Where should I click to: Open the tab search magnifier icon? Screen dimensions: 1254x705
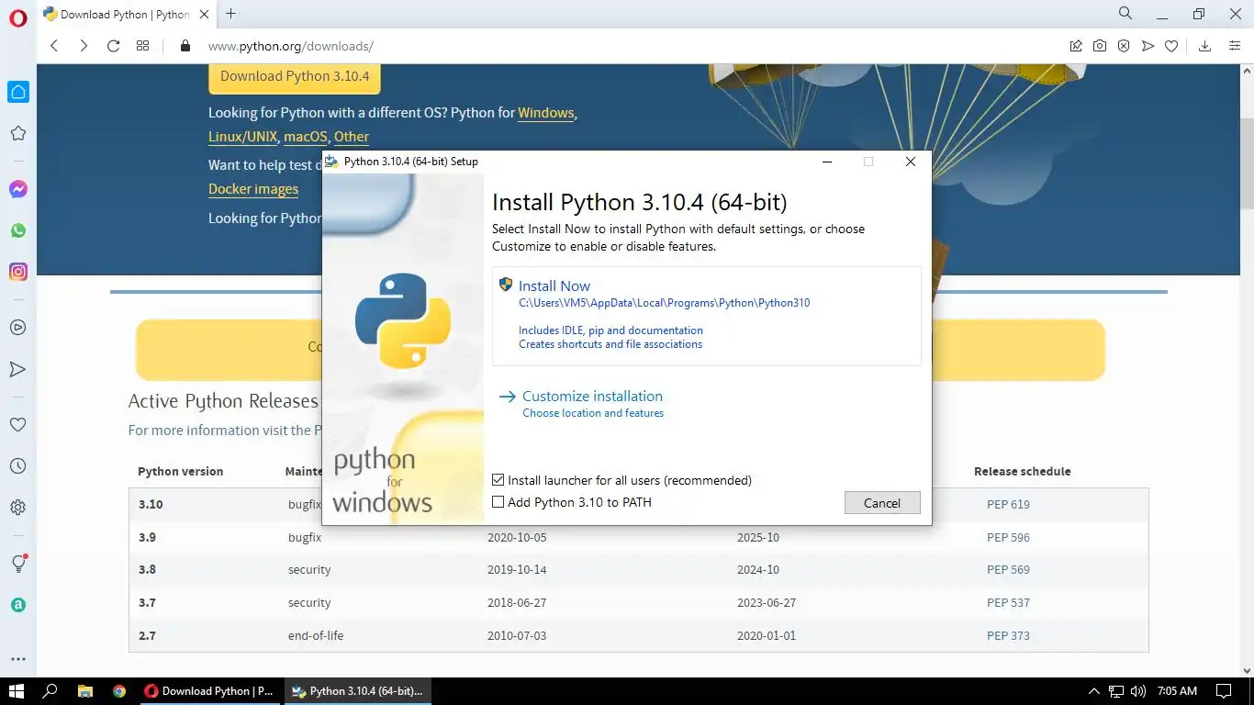tap(1125, 13)
